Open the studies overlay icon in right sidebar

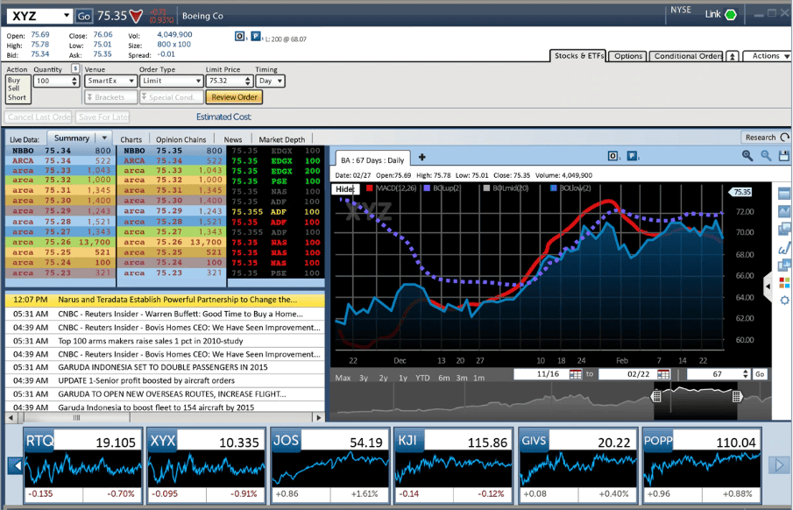(x=784, y=266)
